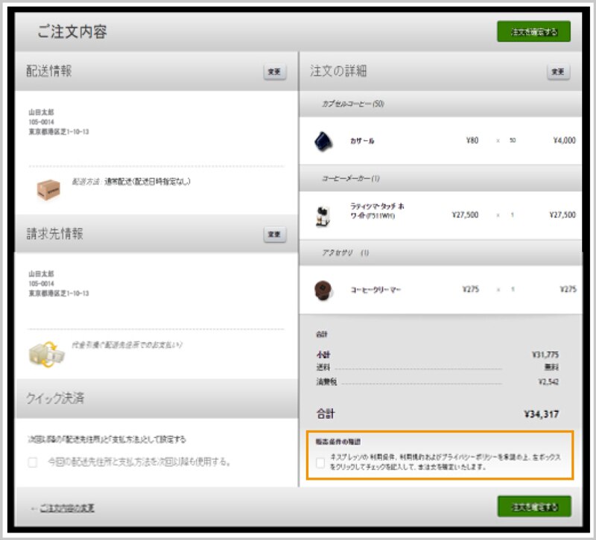This screenshot has width=596, height=540.
Task: Select the コーヒークリーマー product image
Action: (323, 290)
